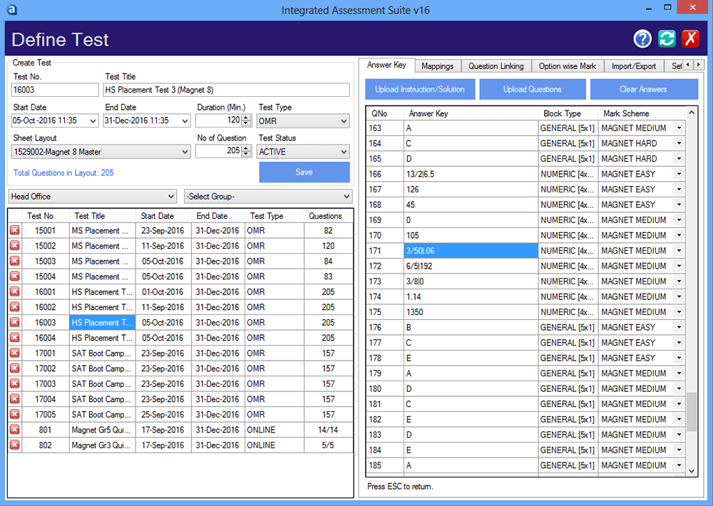713x506 pixels.
Task: Select the 16003 HS Placement test row
Action: pyautogui.click(x=180, y=322)
